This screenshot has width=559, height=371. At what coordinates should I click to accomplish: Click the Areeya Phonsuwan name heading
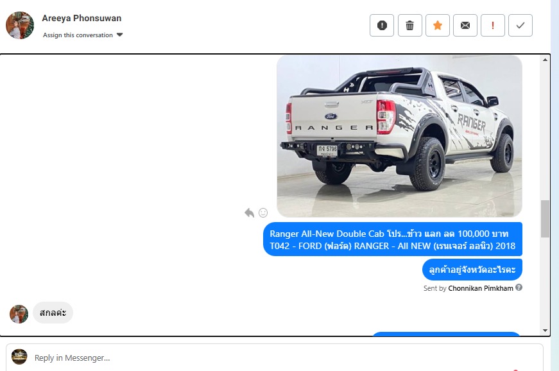point(82,18)
